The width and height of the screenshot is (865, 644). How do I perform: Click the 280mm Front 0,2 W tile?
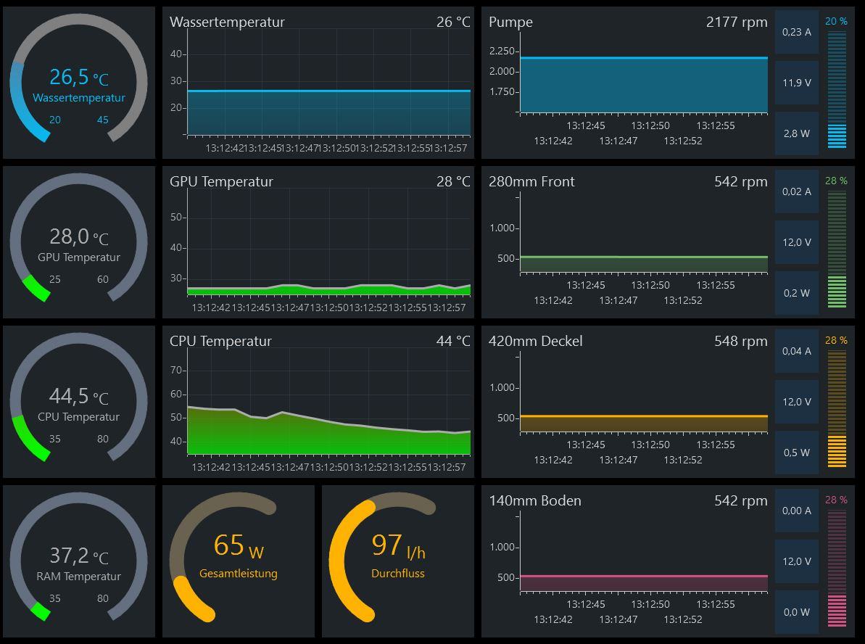(797, 293)
